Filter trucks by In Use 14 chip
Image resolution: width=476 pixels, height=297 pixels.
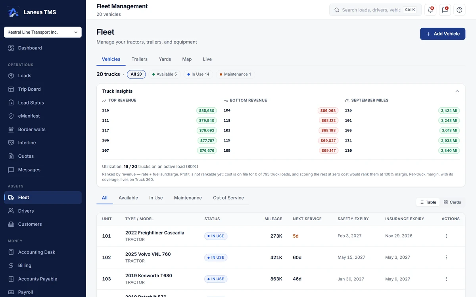198,74
